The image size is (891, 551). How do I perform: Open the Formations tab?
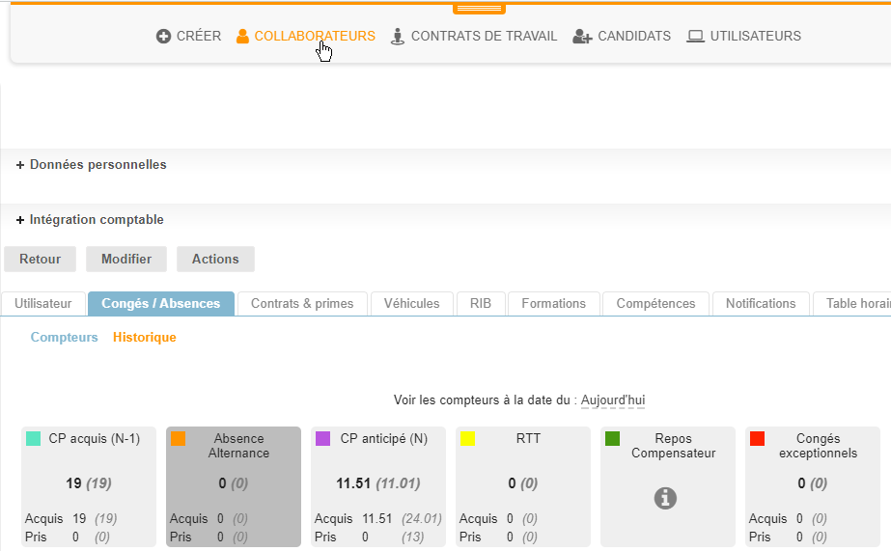553,304
